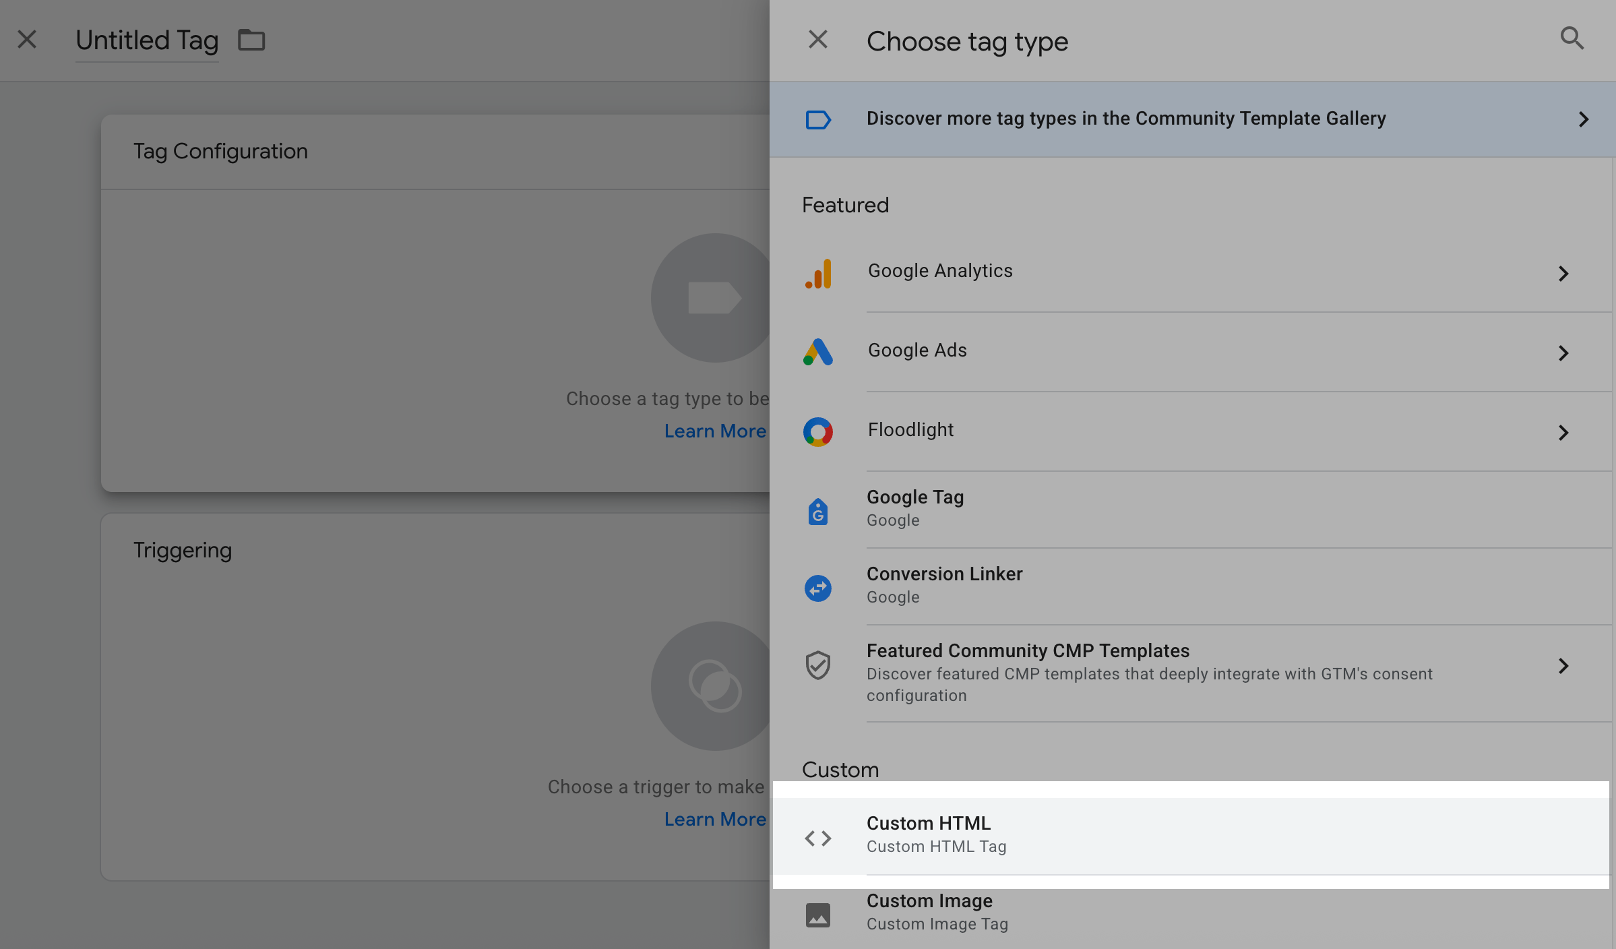Click Learn More under Tag Configuration

pos(714,431)
